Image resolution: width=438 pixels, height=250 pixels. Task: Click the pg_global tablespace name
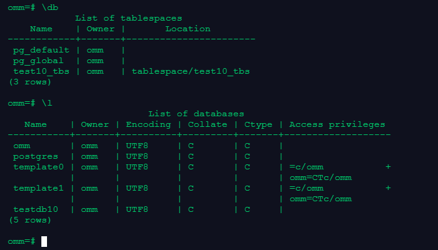point(38,61)
